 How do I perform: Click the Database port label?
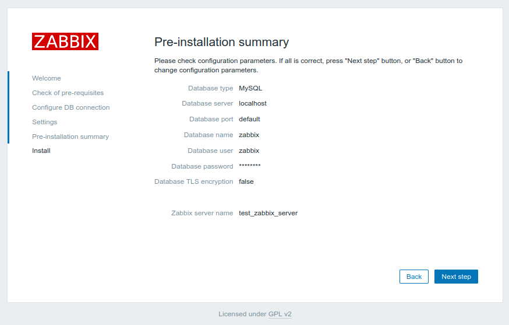(211, 119)
